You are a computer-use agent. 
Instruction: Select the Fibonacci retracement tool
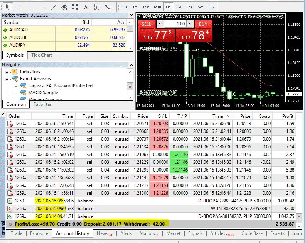click(75, 7)
